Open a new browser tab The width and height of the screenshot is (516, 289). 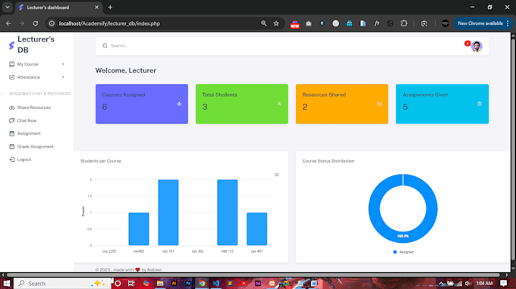pyautogui.click(x=110, y=8)
